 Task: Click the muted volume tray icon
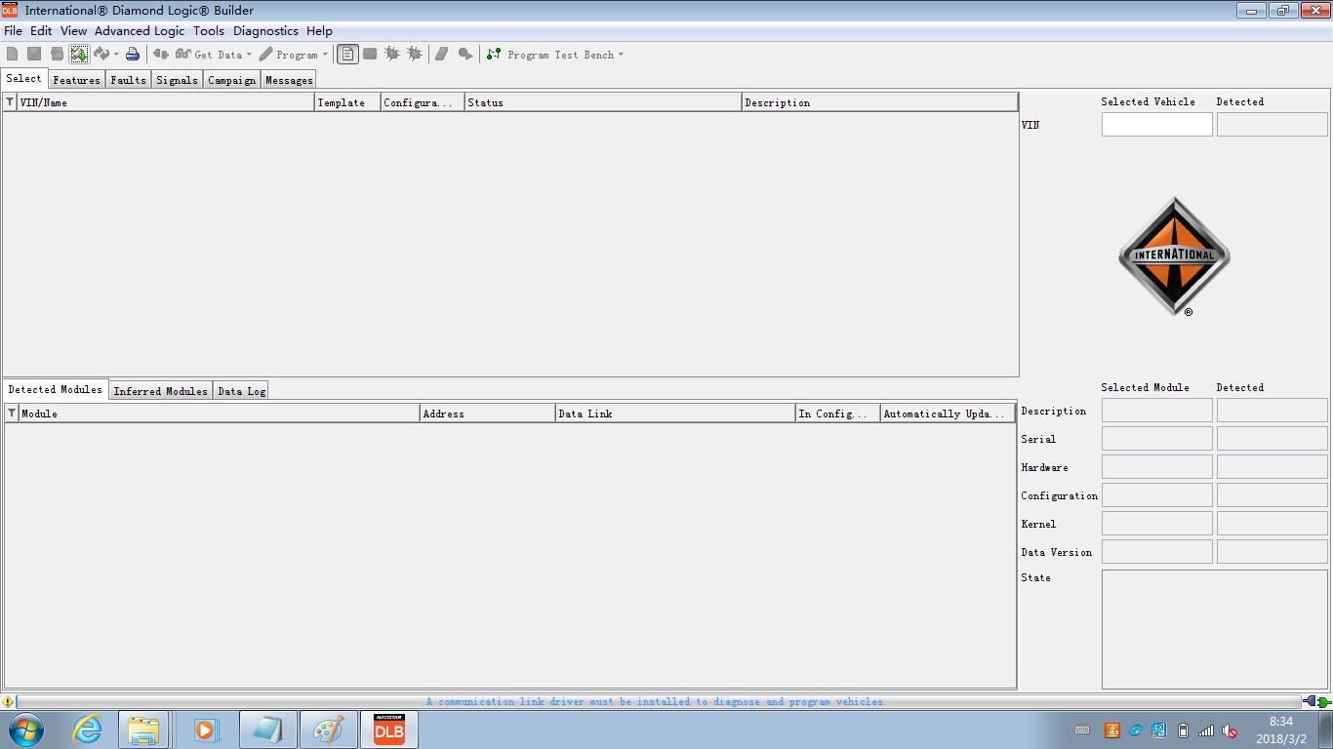point(1230,730)
